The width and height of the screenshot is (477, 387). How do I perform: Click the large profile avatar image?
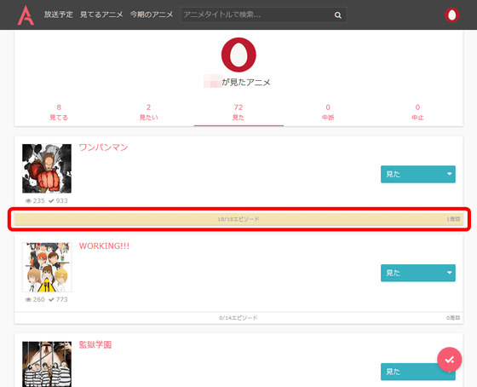pyautogui.click(x=238, y=55)
